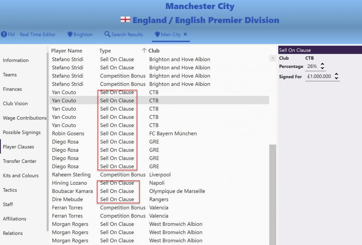Viewport: 362px width, 245px height.
Task: Open the Club Vision section
Action: point(15,103)
